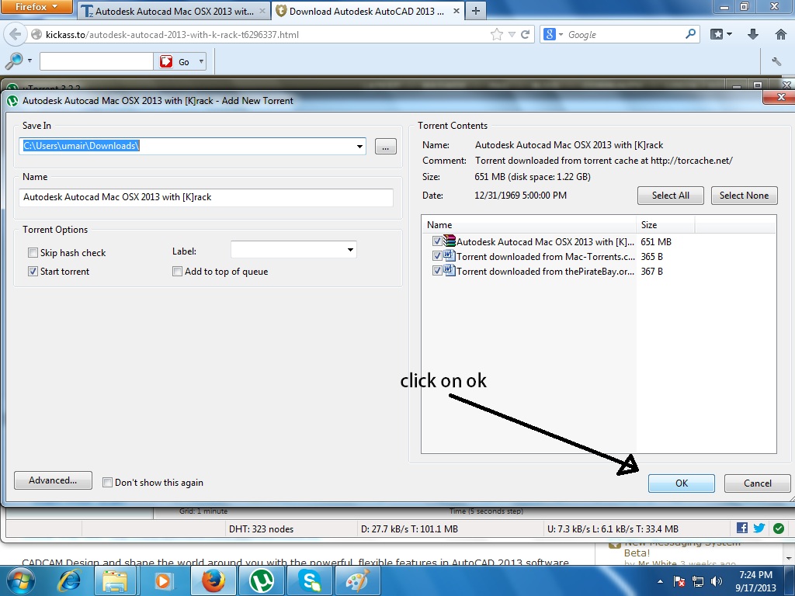Click uTorrent Facebook status bar icon

coord(741,528)
